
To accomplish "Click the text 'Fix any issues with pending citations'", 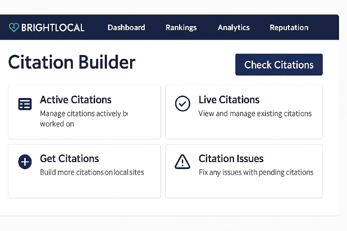I will pyautogui.click(x=256, y=172).
